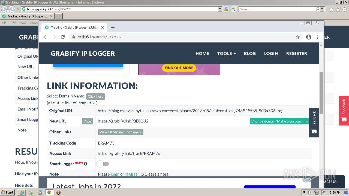Open Chrome three-dot menu

point(317,37)
